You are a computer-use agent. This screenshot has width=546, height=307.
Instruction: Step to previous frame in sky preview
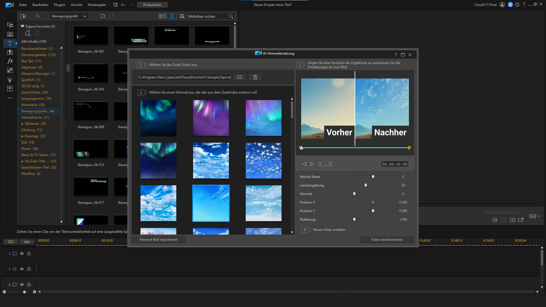point(304,164)
